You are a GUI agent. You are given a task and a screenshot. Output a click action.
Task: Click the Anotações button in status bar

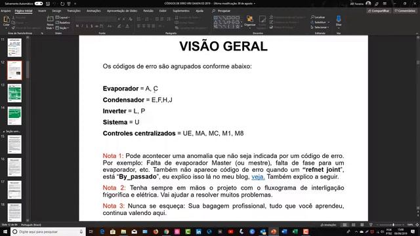click(x=328, y=225)
